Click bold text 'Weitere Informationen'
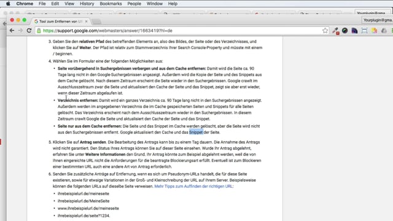This screenshot has height=221, width=393. pyautogui.click(x=105, y=154)
